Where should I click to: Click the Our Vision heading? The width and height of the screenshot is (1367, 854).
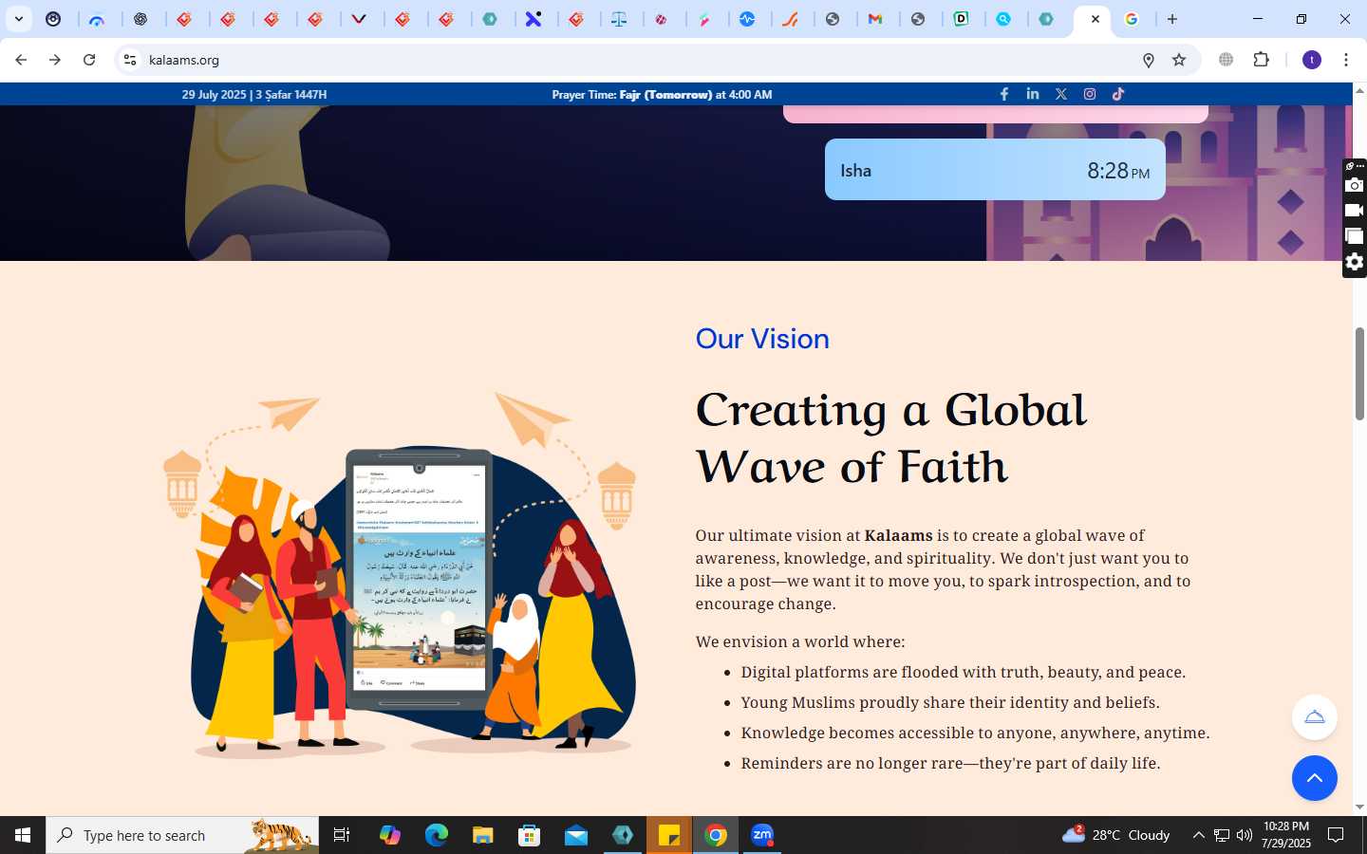762,339
